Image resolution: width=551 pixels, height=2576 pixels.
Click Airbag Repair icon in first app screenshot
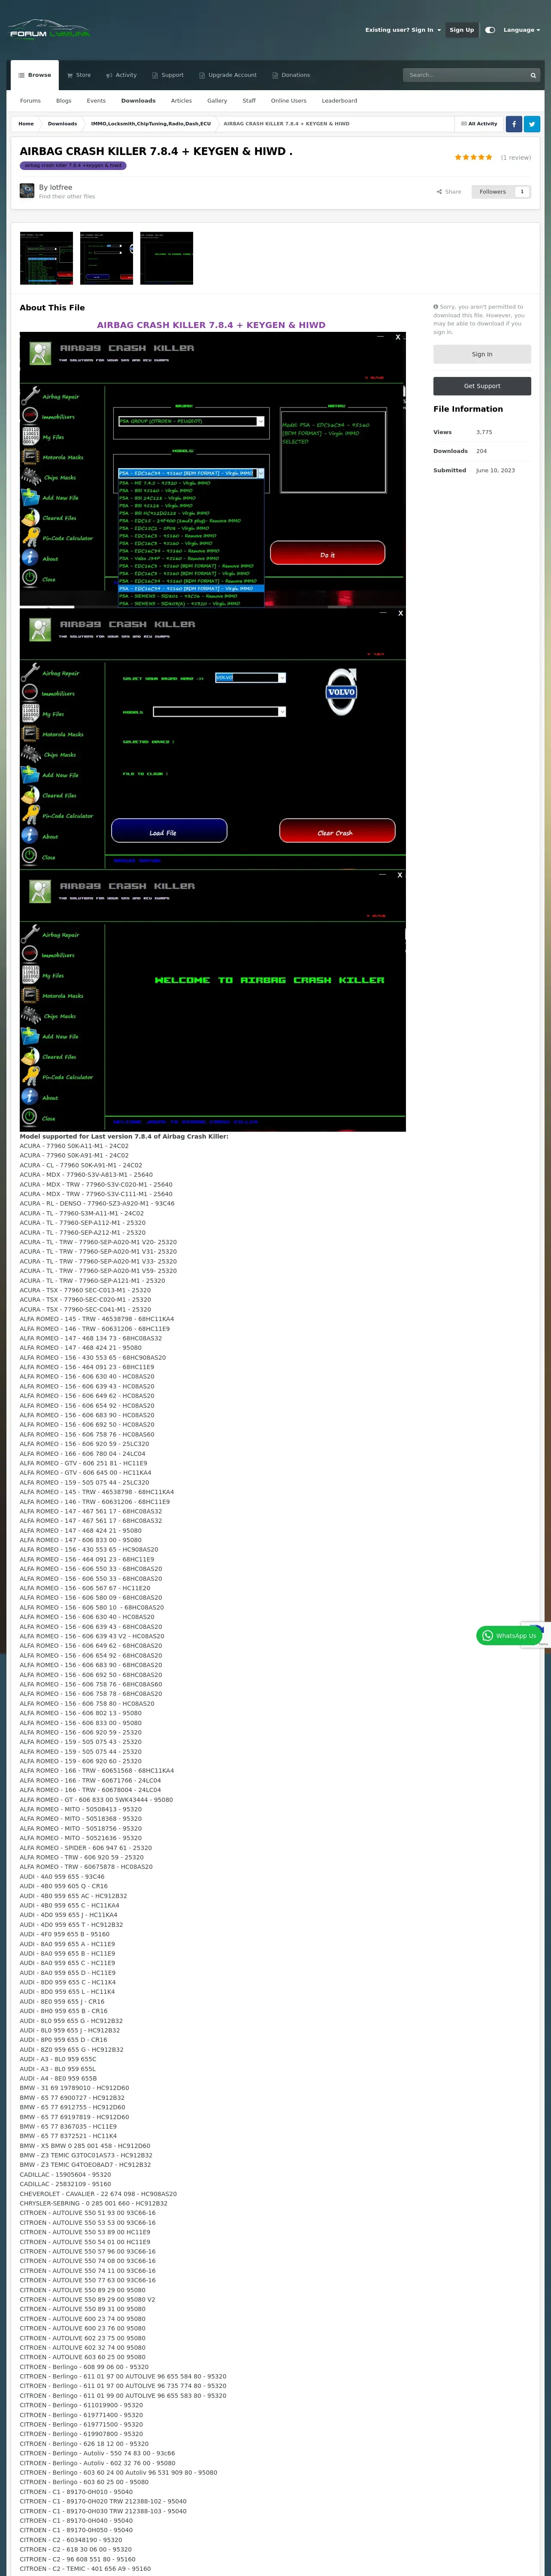(31, 396)
